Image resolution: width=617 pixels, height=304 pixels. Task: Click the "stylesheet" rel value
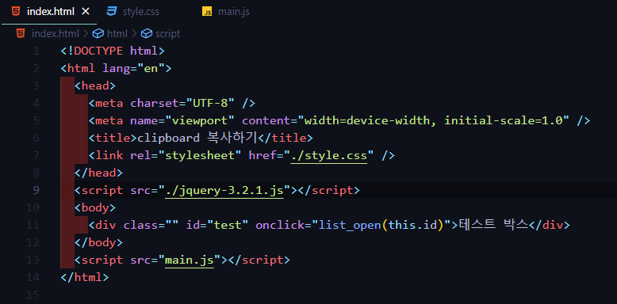200,155
